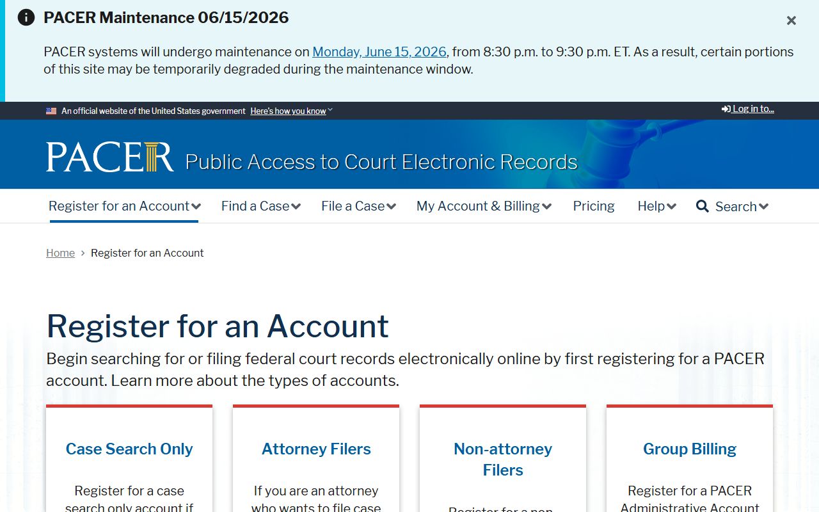The height and width of the screenshot is (512, 819).
Task: Open the Register for an Account menu
Action: [125, 206]
